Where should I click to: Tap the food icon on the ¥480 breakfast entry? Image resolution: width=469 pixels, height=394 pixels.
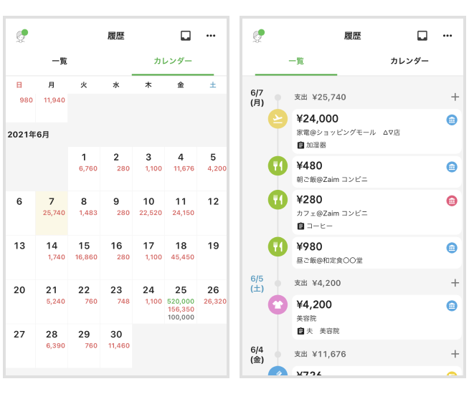point(277,167)
